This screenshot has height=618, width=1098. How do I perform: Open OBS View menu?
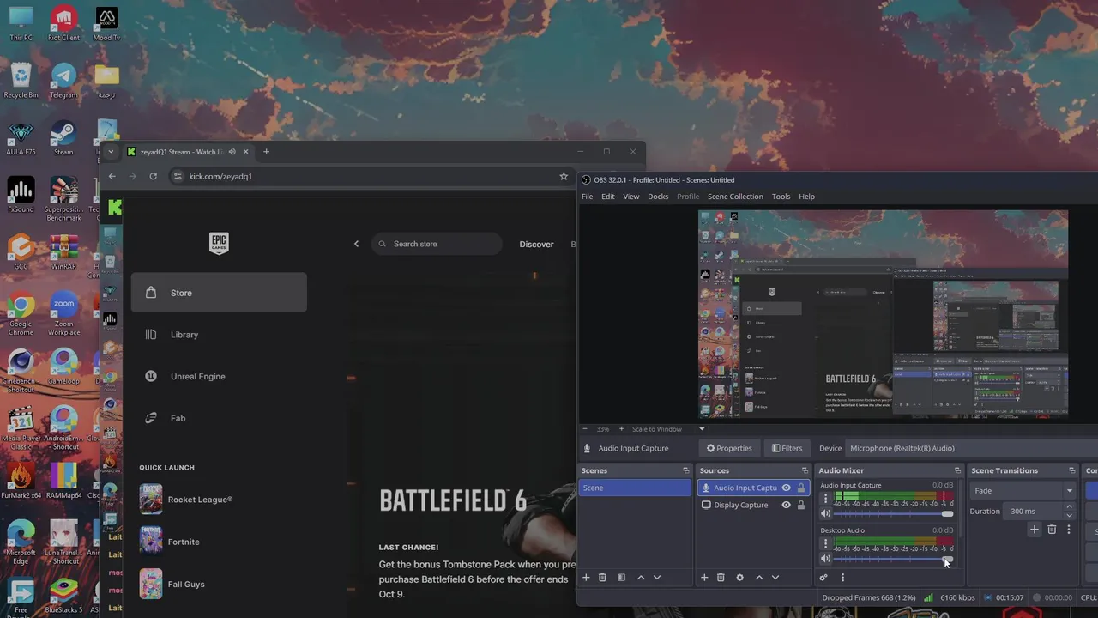tap(630, 197)
